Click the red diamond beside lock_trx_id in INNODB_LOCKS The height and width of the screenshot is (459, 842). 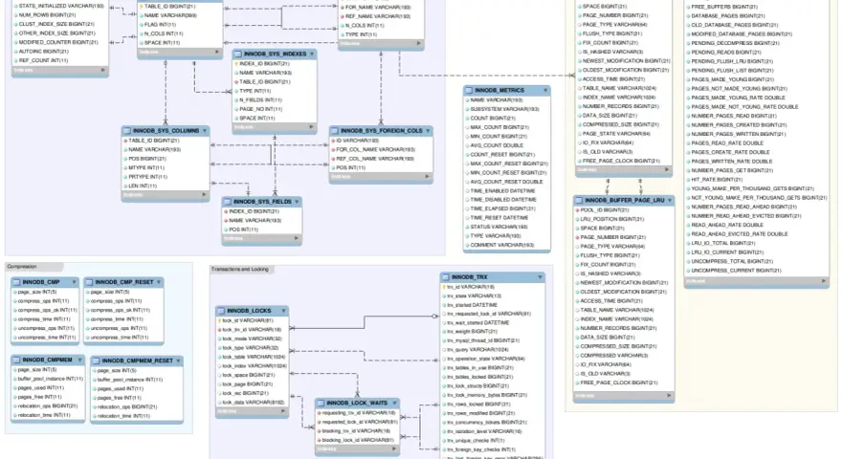coord(219,330)
